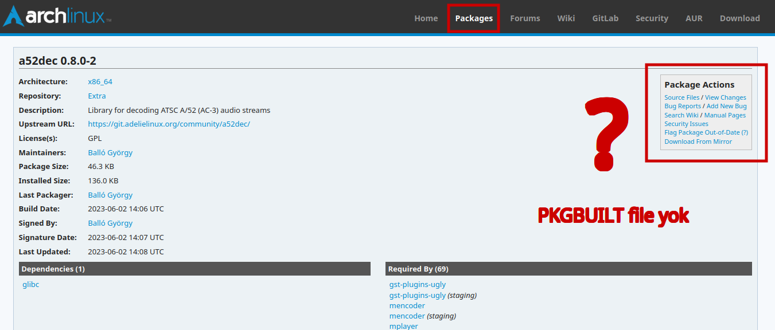Screen dimensions: 775x330
Task: Click the Build Date value 14:06 UTC
Action: pyautogui.click(x=126, y=209)
